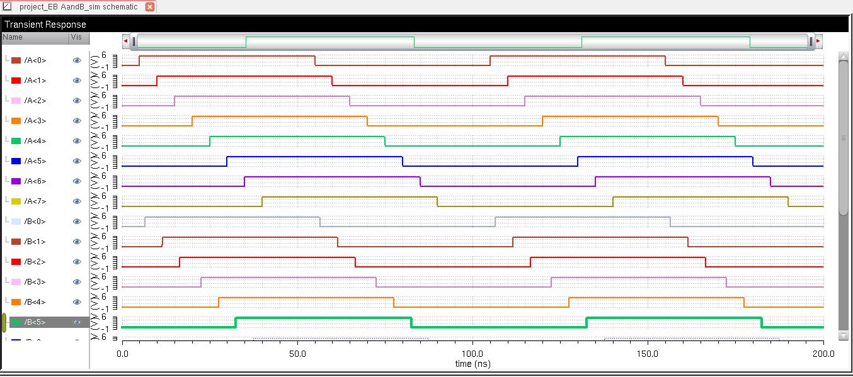This screenshot has width=853, height=377.
Task: Hide the /A<6> signal
Action: pyautogui.click(x=77, y=181)
